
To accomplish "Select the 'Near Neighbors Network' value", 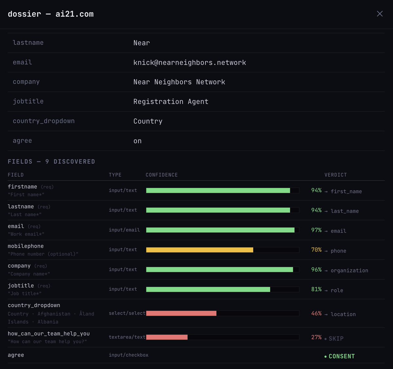I will pyautogui.click(x=179, y=82).
